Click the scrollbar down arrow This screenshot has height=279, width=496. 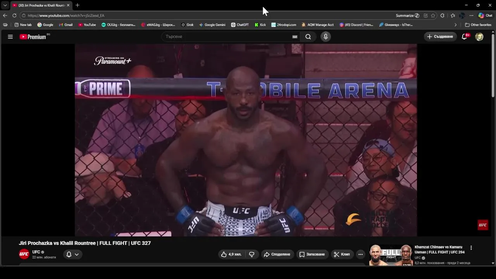(493, 263)
